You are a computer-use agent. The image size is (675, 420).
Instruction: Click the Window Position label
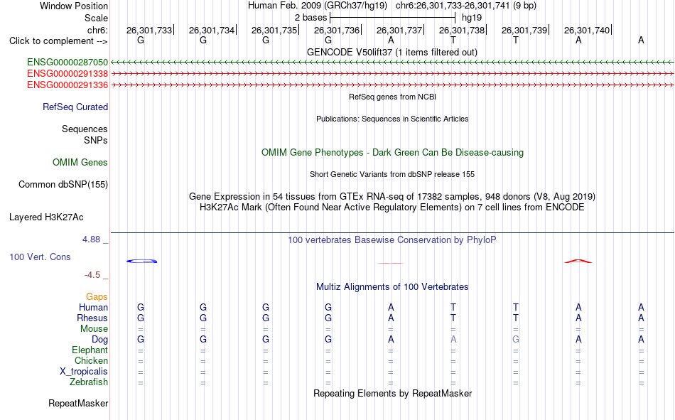(74, 6)
